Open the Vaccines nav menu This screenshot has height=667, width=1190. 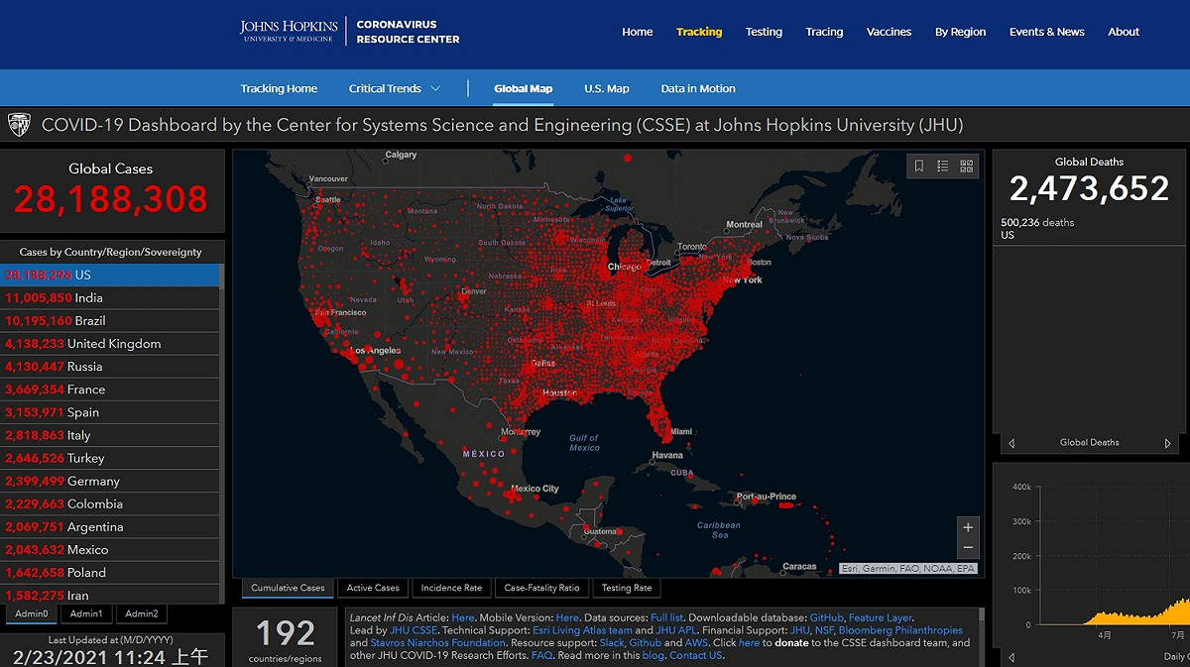click(x=889, y=32)
